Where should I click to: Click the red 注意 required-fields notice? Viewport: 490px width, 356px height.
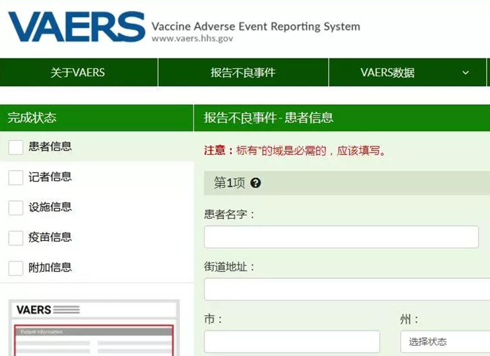pyautogui.click(x=295, y=151)
